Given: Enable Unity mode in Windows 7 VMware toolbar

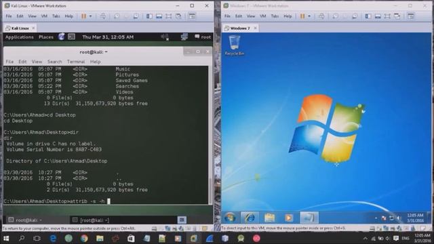Looking at the screenshot, I should click(397, 16).
